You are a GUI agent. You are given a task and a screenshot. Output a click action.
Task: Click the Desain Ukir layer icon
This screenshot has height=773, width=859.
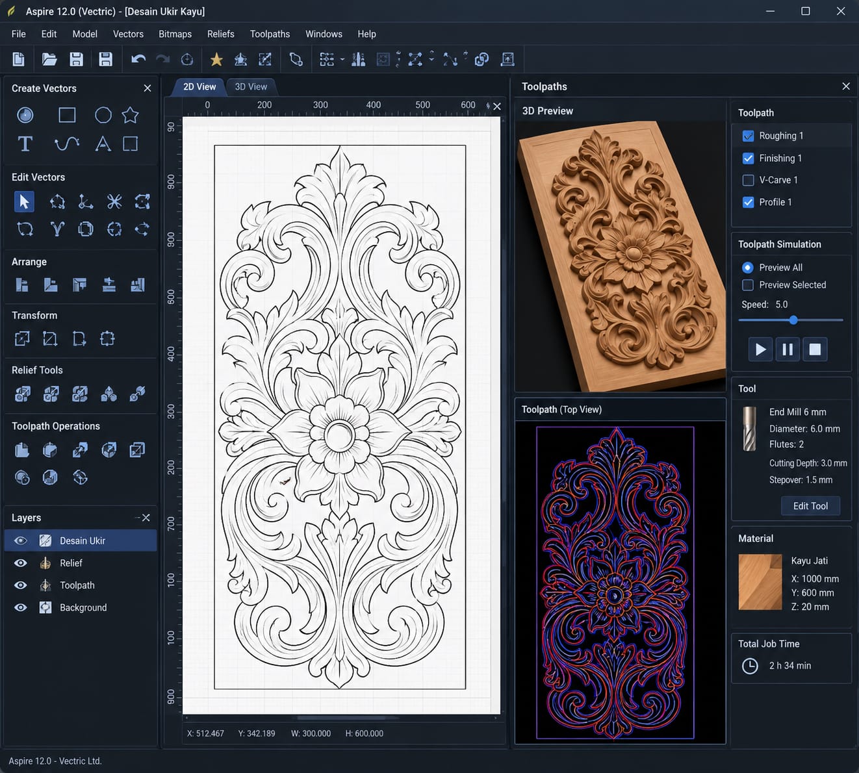[45, 540]
